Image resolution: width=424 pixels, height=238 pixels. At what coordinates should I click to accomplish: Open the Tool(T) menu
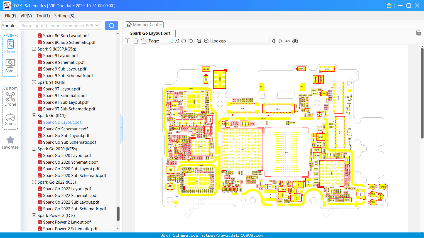click(43, 16)
